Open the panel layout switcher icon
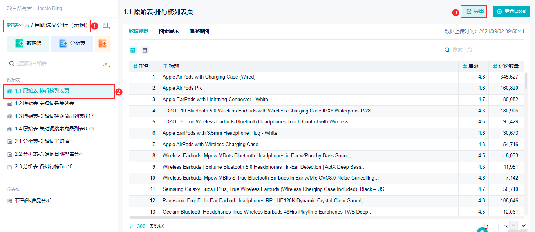 pyautogui.click(x=106, y=25)
